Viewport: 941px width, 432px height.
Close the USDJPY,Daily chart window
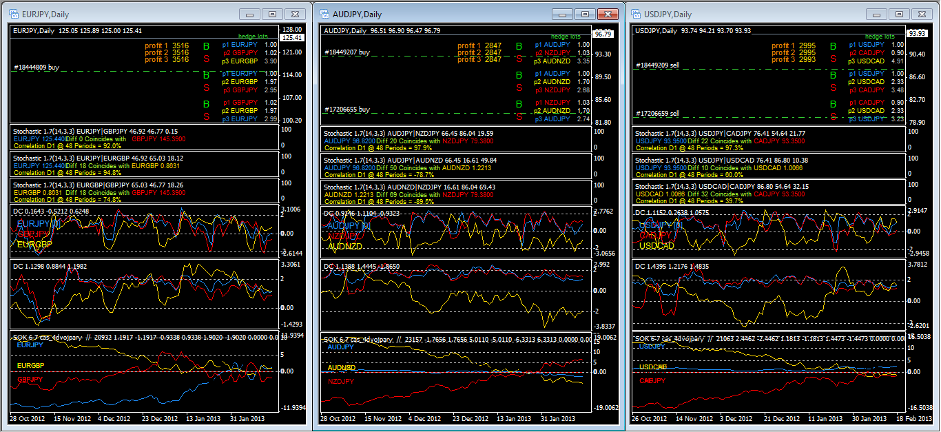[919, 14]
